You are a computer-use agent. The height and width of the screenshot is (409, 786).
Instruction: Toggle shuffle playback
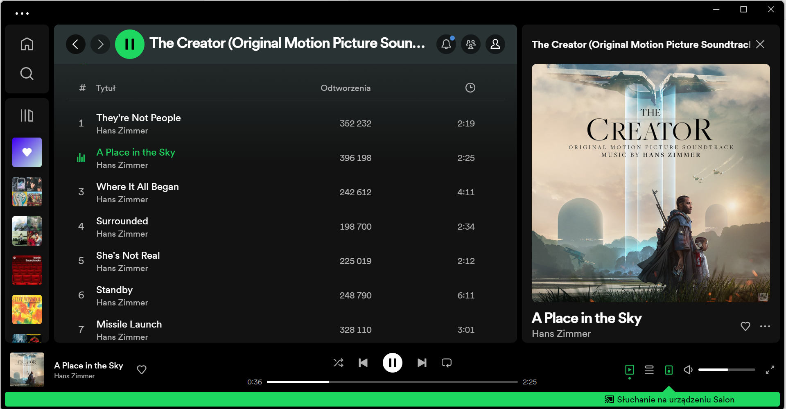click(339, 363)
